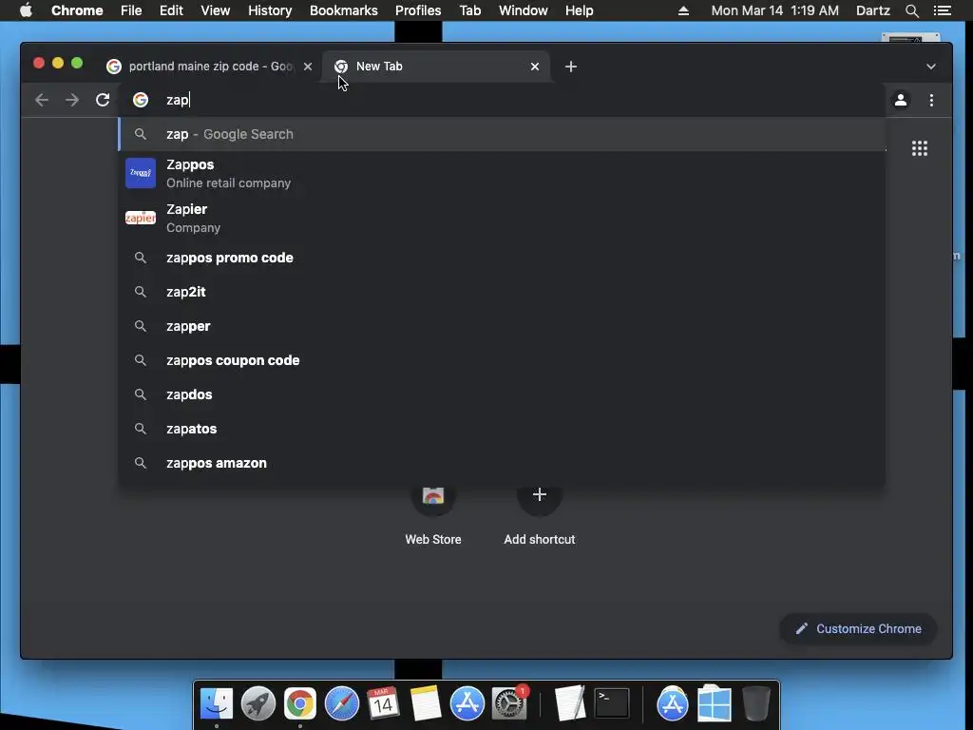Open the Google apps grid icon
Image resolution: width=973 pixels, height=730 pixels.
pyautogui.click(x=920, y=148)
